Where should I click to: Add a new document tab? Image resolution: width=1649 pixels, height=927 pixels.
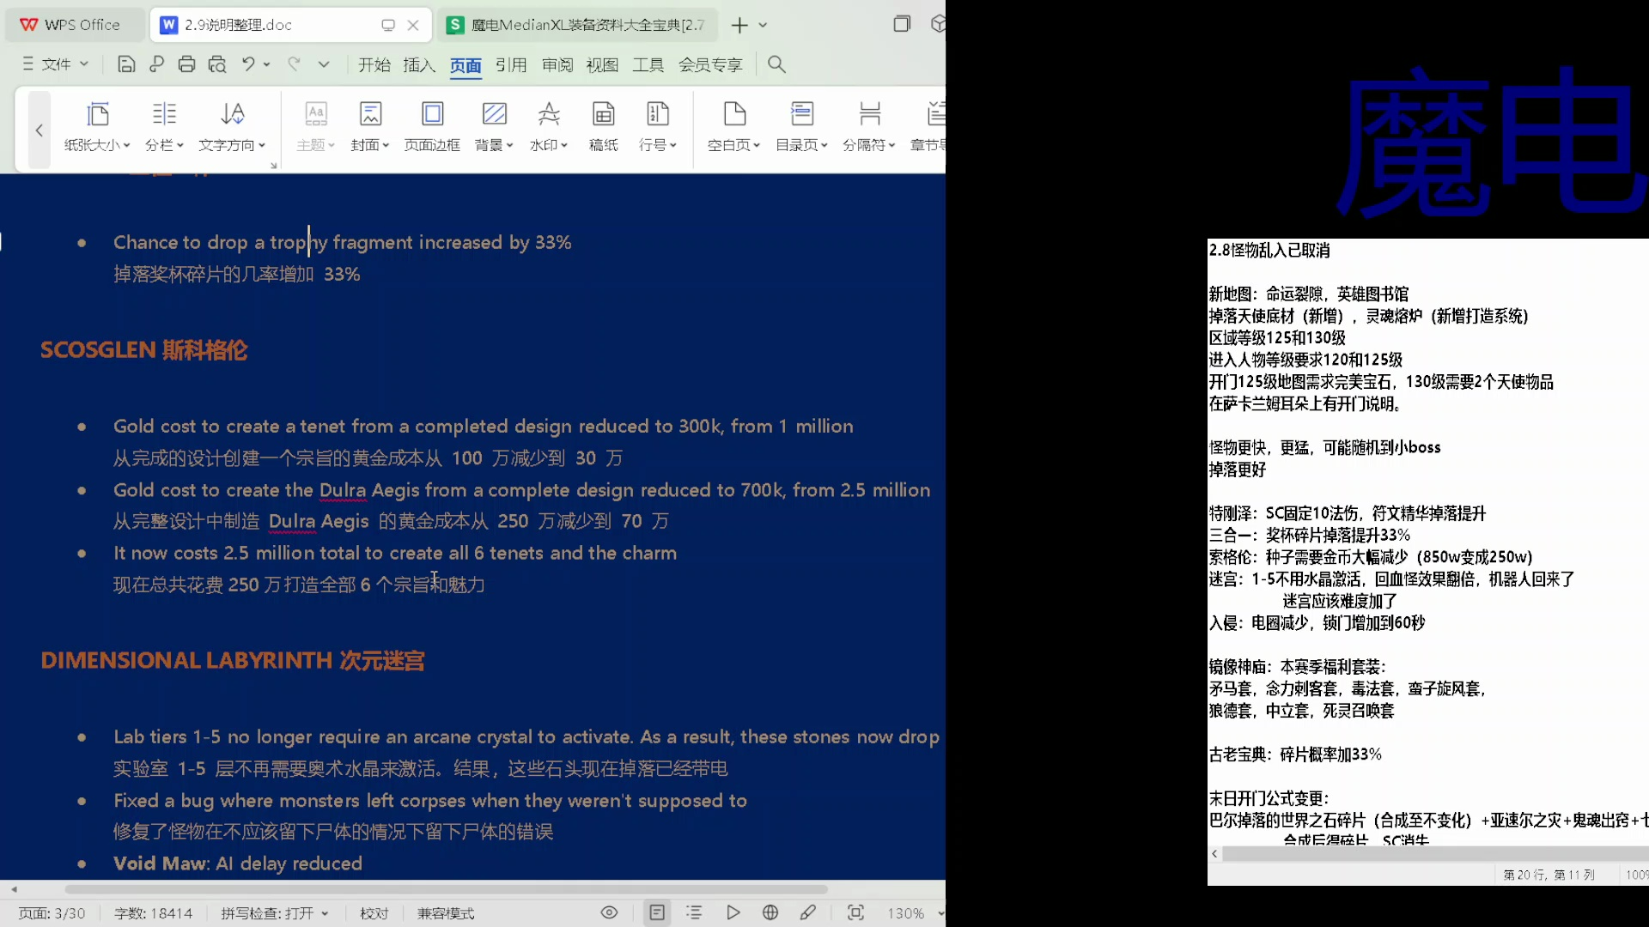pos(739,25)
